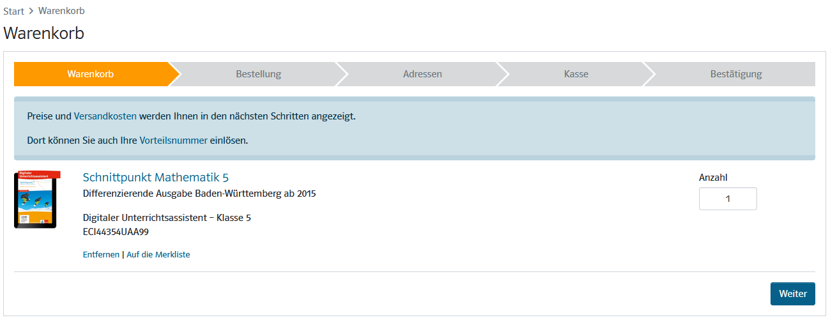The width and height of the screenshot is (837, 320).
Task: Click the Warenkorb breadcrumb item
Action: [61, 11]
